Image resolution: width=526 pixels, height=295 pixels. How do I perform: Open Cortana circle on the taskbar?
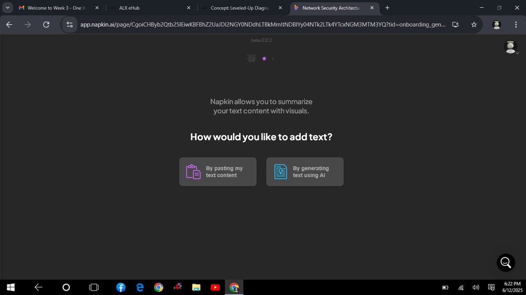click(x=66, y=287)
